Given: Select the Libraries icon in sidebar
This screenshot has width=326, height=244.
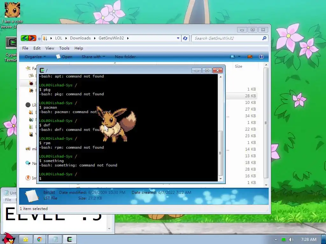Looking at the screenshot, I should (x=28, y=105).
